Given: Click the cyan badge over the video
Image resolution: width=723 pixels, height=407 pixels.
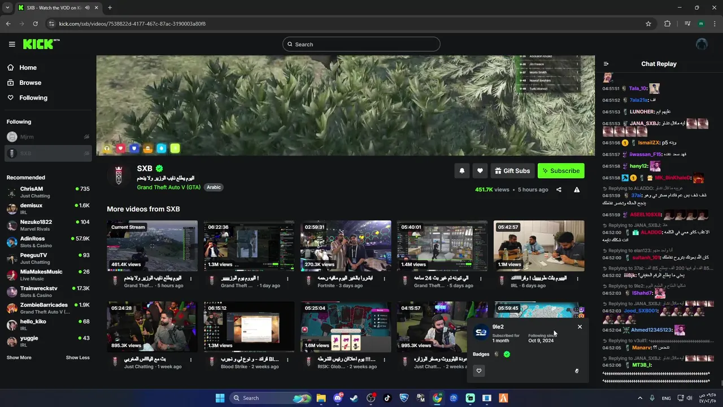Looking at the screenshot, I should [x=162, y=148].
